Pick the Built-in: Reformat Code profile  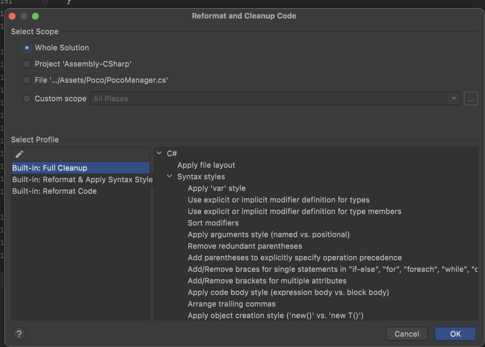coord(55,191)
